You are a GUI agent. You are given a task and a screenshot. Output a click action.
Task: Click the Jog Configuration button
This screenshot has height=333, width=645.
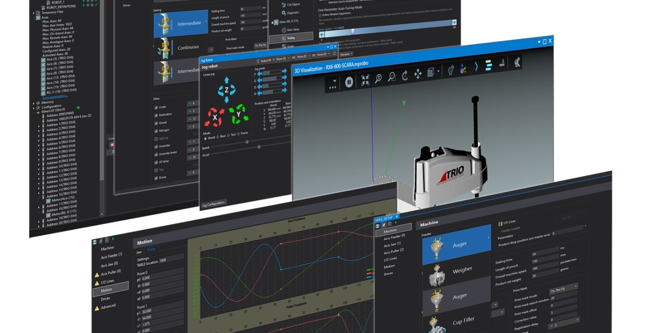(214, 203)
